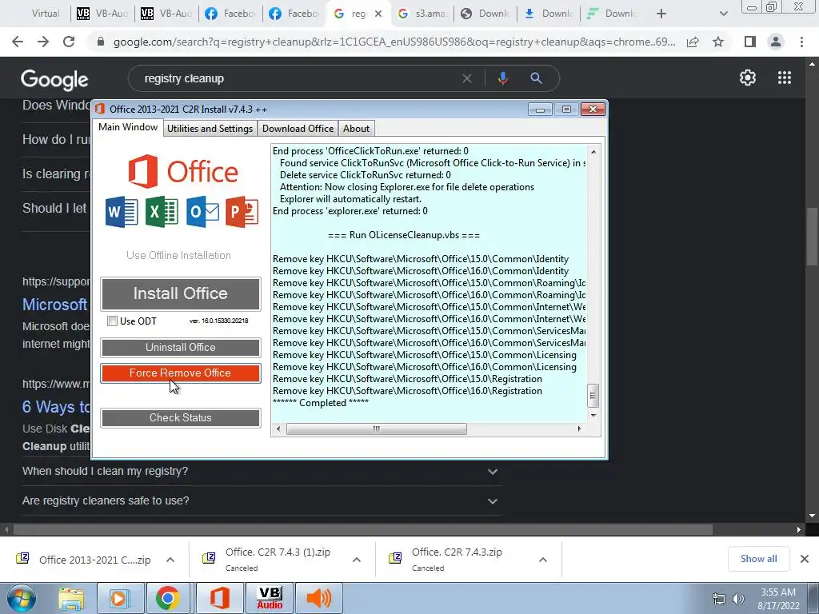819x614 pixels.
Task: Click the orange speaker taskbar icon
Action: (318, 598)
